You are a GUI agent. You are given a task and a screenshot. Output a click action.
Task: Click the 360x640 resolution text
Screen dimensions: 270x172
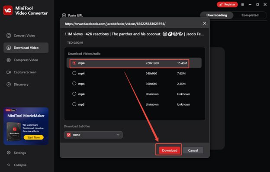151,84
